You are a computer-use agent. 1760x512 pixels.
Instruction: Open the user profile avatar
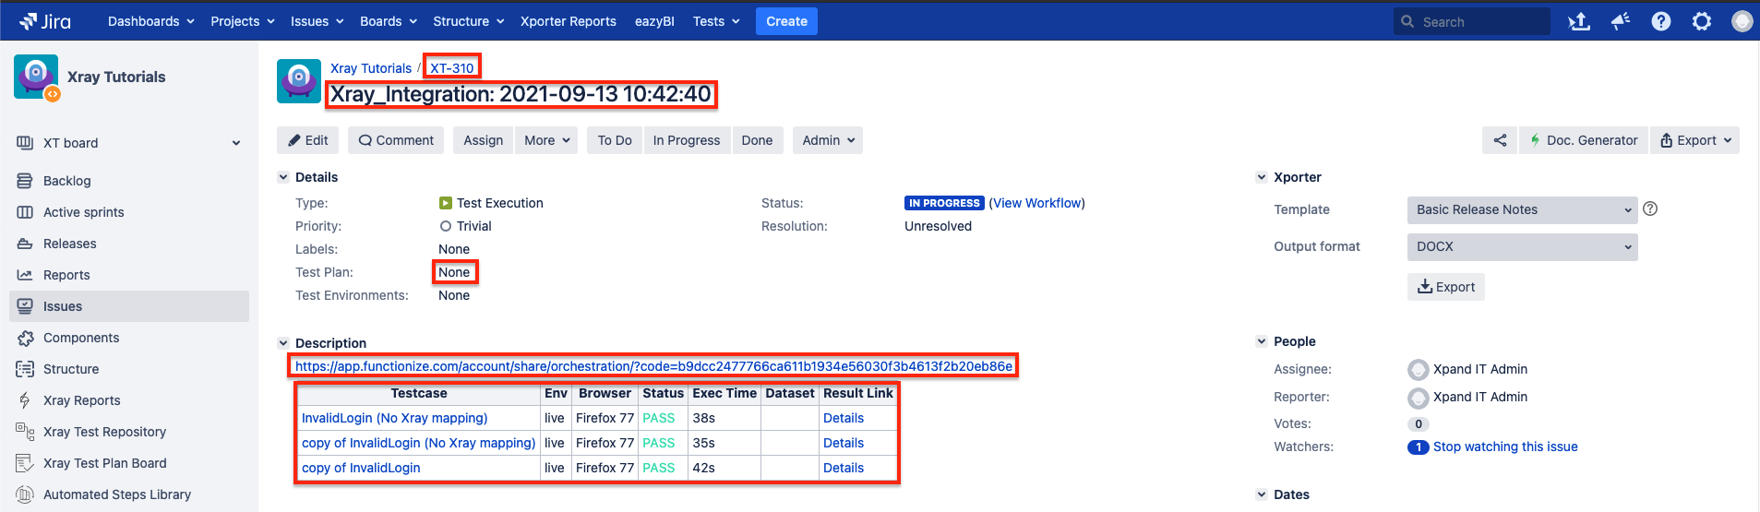[1742, 21]
